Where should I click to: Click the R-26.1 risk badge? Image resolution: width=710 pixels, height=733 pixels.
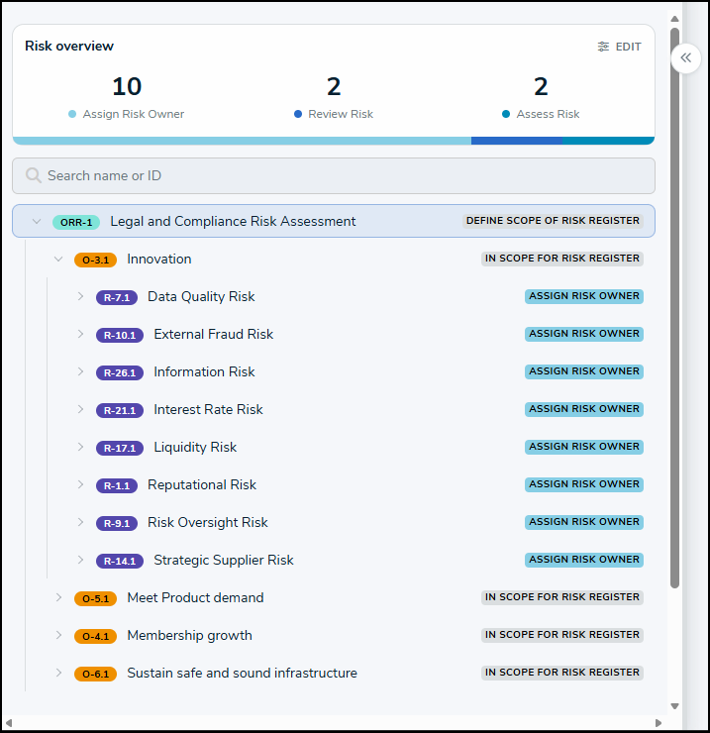point(120,372)
